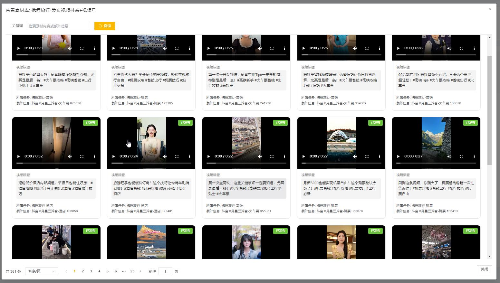The image size is (500, 283).
Task: Seek in the 0:22 video progress bar
Action: coord(246,163)
